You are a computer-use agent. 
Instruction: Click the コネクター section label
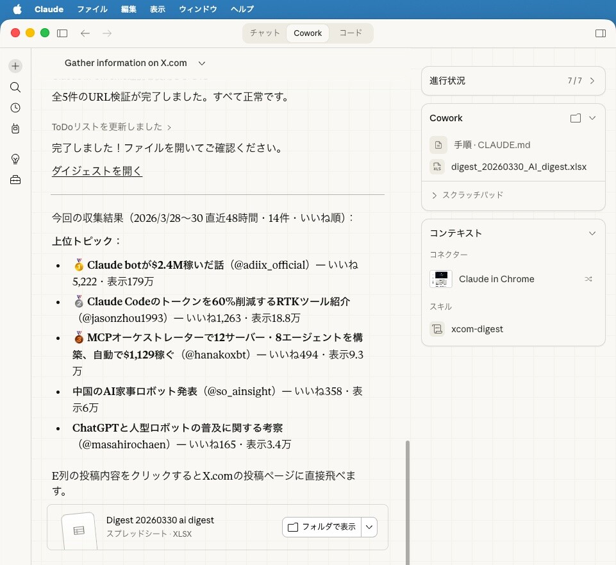[x=448, y=255]
